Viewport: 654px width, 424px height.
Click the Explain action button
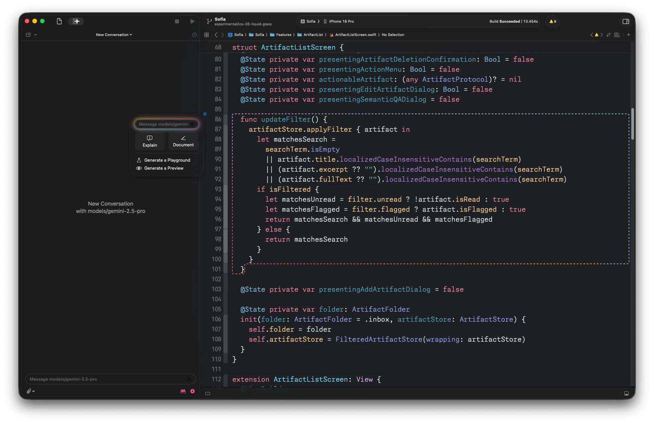point(150,141)
